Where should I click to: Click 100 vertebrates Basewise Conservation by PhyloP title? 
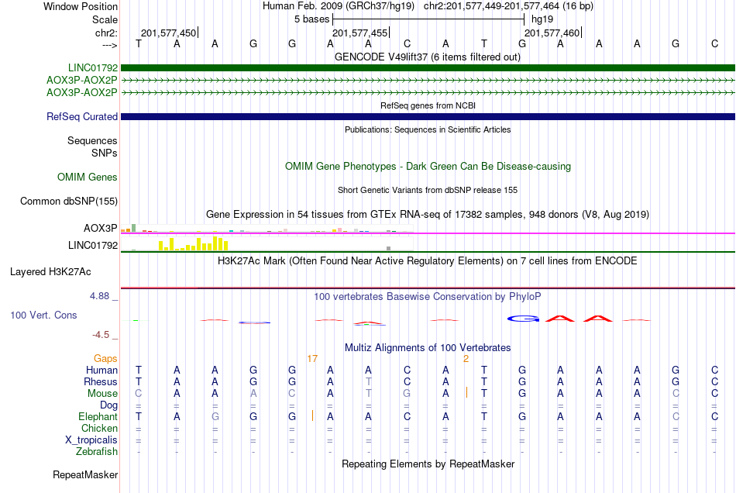coord(428,296)
